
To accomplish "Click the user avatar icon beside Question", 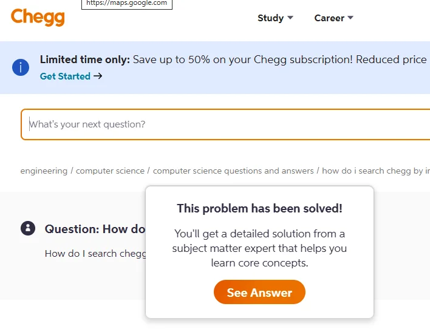I will pyautogui.click(x=28, y=228).
